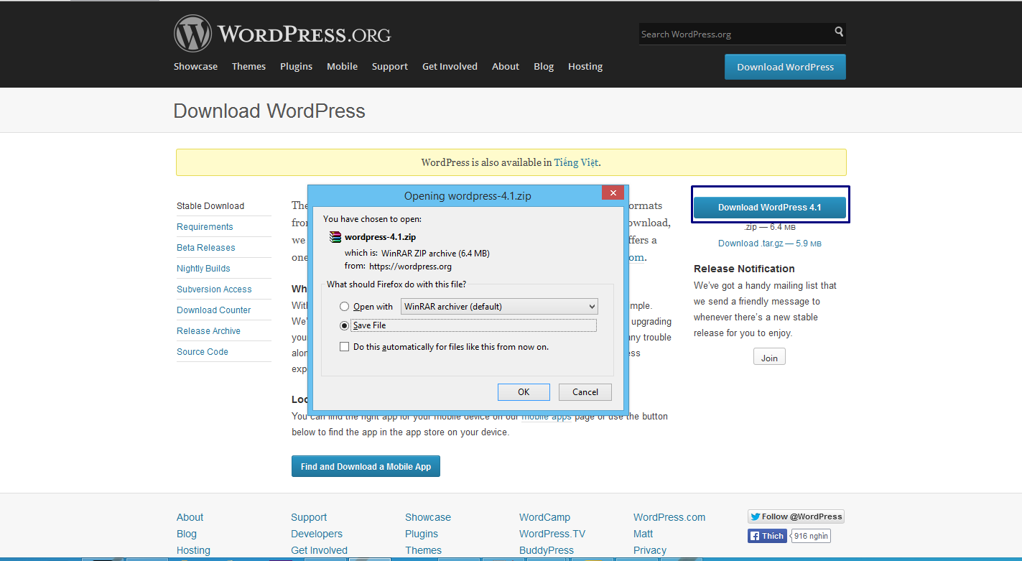This screenshot has height=561, width=1022.
Task: Click the WordPress logo icon
Action: pyautogui.click(x=192, y=34)
